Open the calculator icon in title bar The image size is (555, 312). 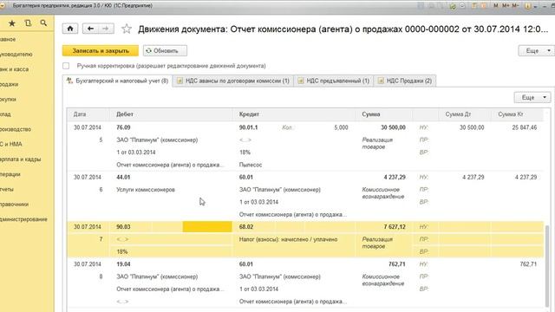474,6
